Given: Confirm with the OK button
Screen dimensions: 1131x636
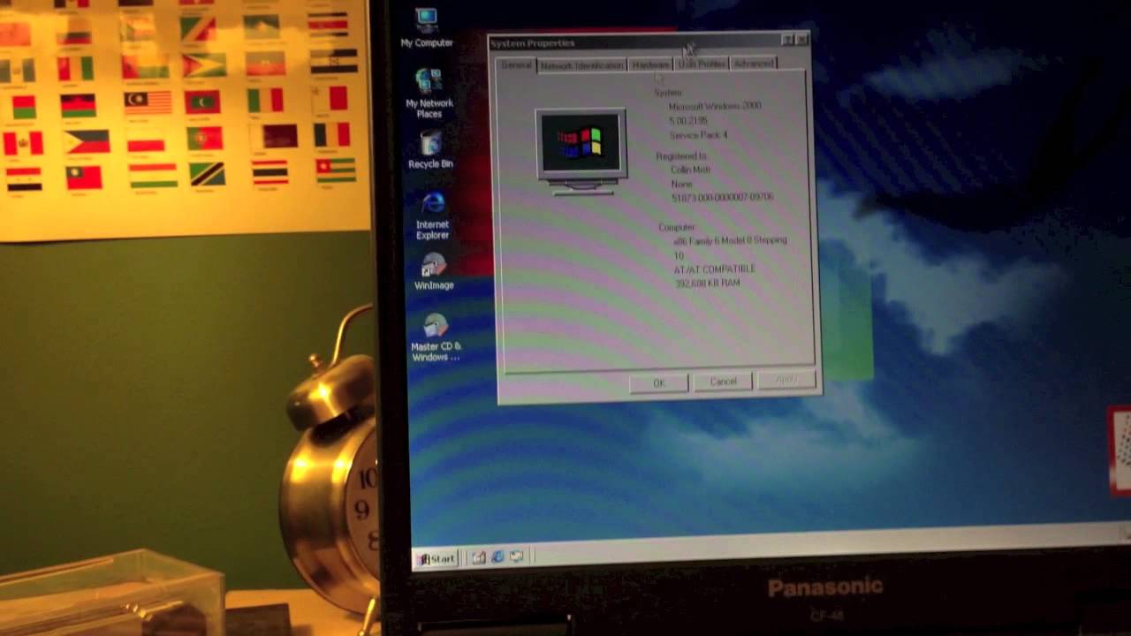Looking at the screenshot, I should tap(658, 382).
